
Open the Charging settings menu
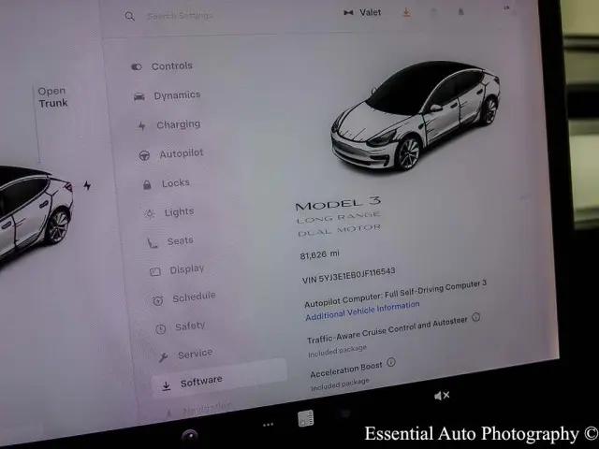pyautogui.click(x=169, y=124)
